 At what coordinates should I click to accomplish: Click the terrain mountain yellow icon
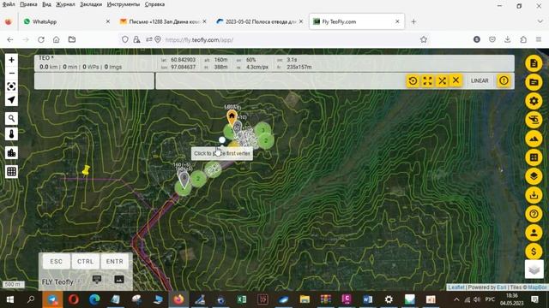pos(534,139)
